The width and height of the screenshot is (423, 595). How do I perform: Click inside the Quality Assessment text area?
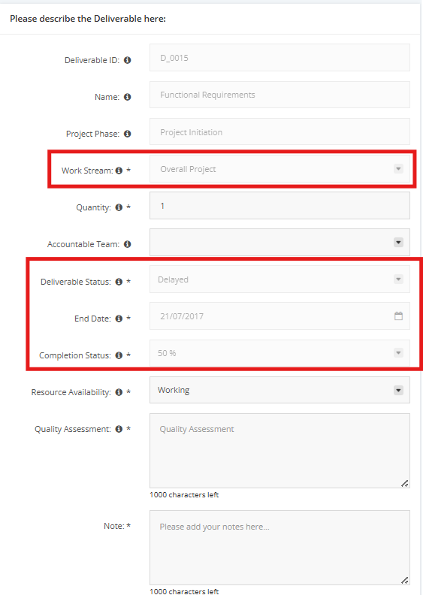pyautogui.click(x=279, y=451)
